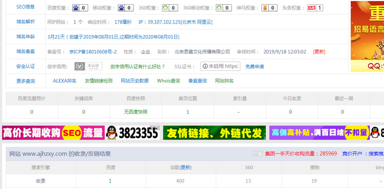
Task: Click 无百度快照 value
Action: (136, 112)
